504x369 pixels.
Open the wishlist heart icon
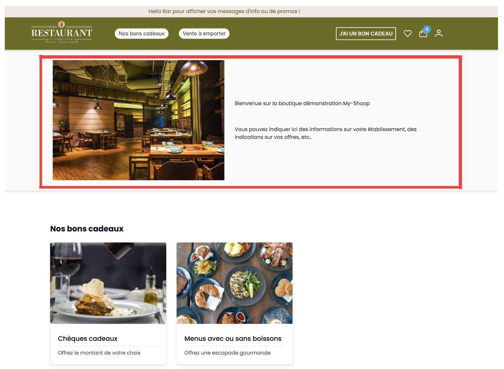(x=408, y=33)
